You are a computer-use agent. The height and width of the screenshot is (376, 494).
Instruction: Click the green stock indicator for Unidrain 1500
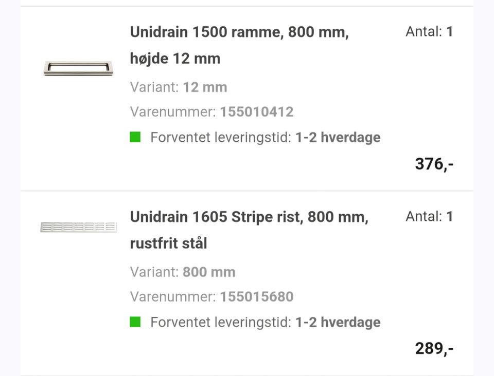pyautogui.click(x=135, y=137)
